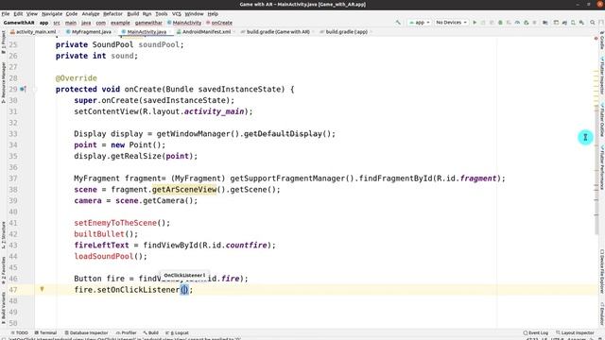Open the Layout Inspector tool window
The image size is (605, 340).
point(575,332)
